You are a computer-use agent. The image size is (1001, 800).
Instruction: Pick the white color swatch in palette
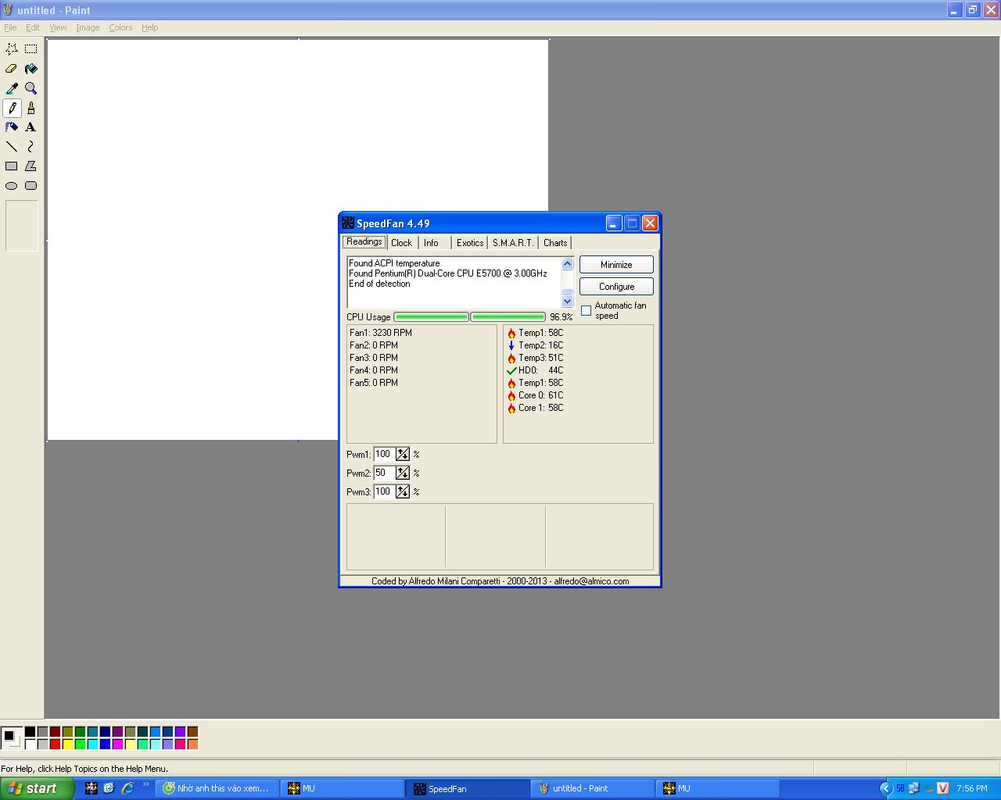pos(30,745)
